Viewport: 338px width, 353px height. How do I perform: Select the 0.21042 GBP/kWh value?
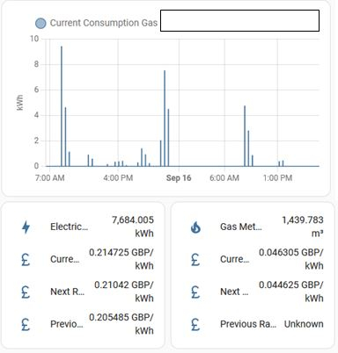pos(124,292)
